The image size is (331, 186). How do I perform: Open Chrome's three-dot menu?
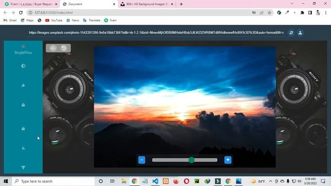pyautogui.click(x=326, y=12)
